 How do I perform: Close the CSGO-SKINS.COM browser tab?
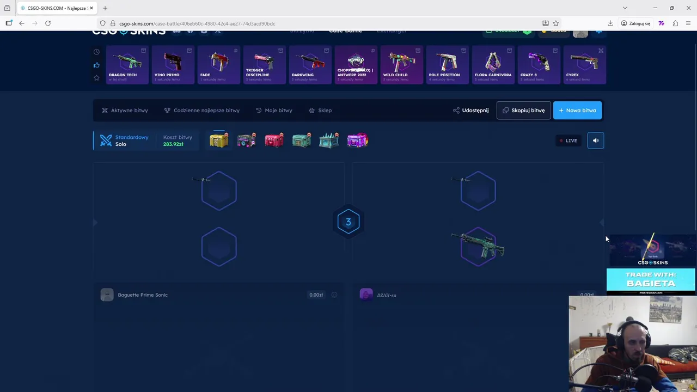[91, 8]
